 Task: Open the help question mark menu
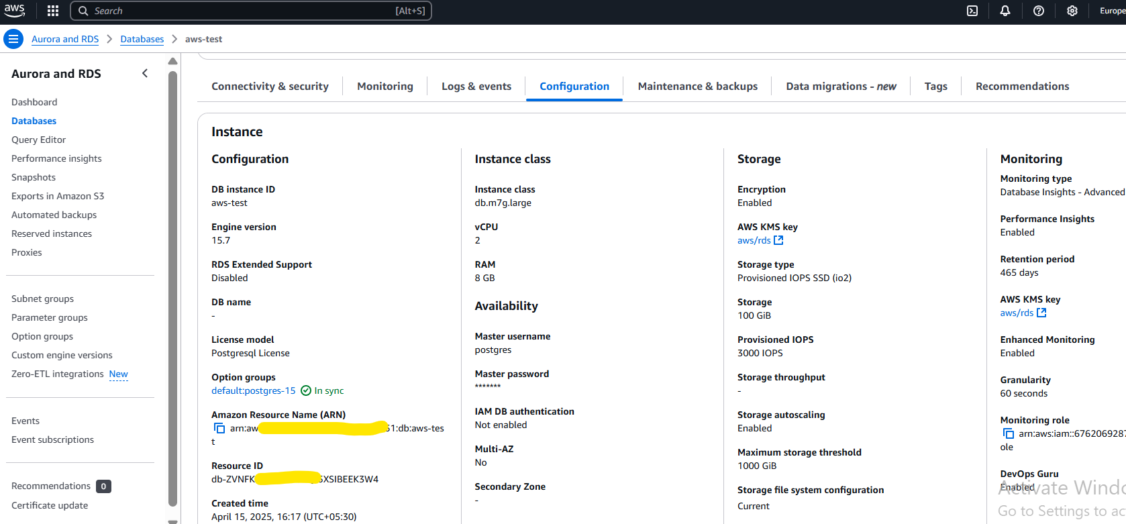(1039, 11)
